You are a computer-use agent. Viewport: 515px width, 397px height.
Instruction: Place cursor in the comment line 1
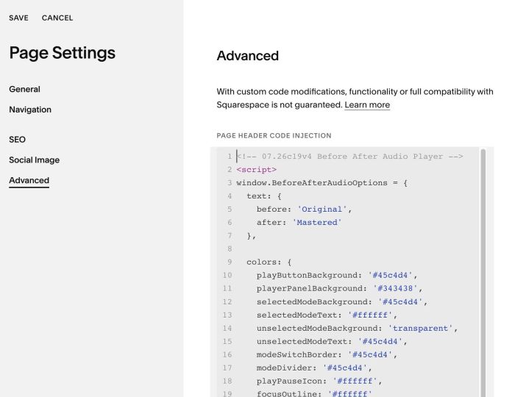point(349,157)
